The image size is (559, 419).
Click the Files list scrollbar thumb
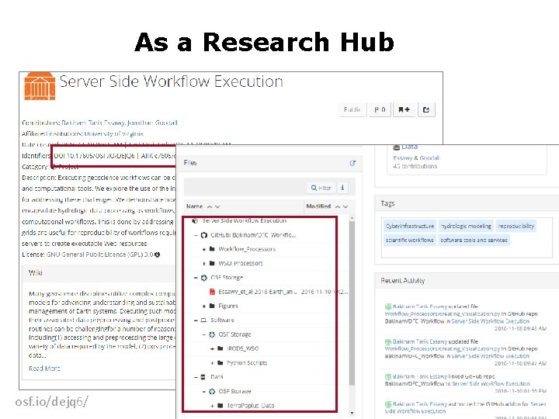[x=352, y=303]
